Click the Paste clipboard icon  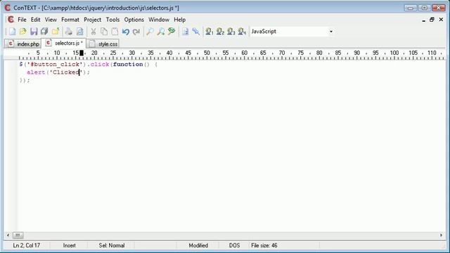pos(115,32)
